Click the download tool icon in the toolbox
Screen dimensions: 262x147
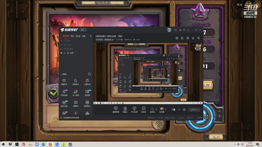[76, 113]
